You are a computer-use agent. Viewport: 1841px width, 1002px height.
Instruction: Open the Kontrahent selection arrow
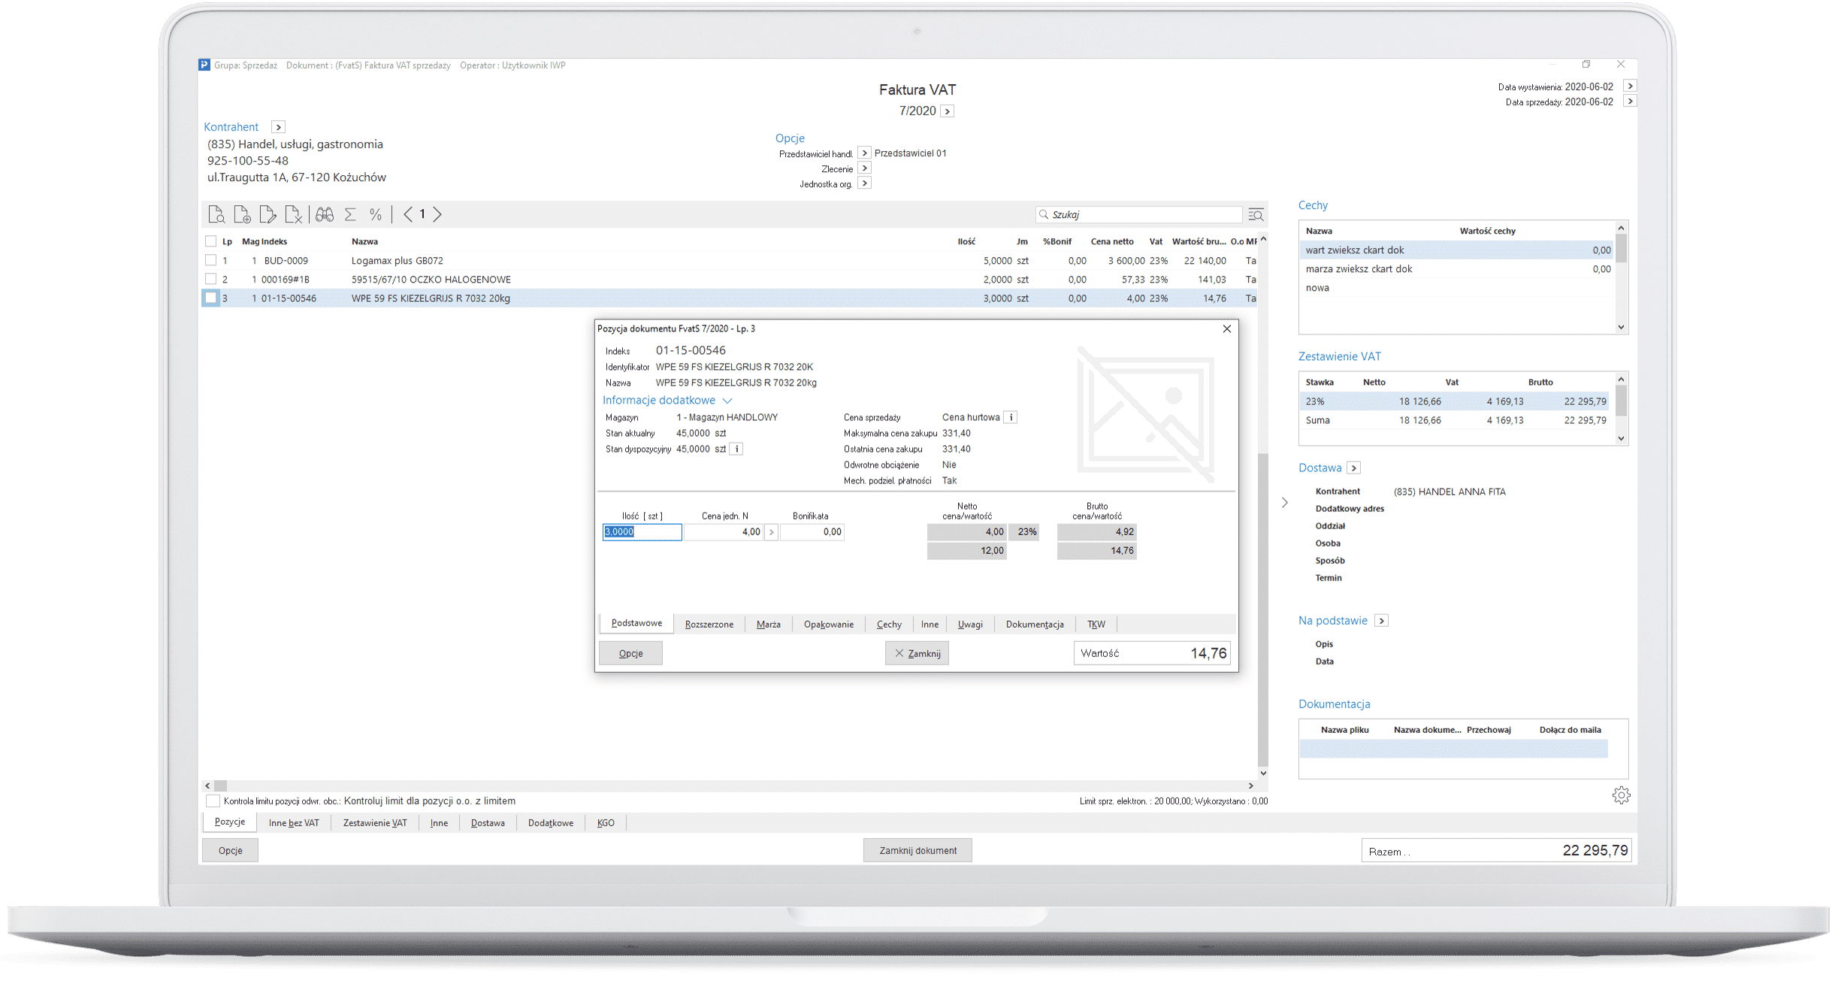click(278, 127)
